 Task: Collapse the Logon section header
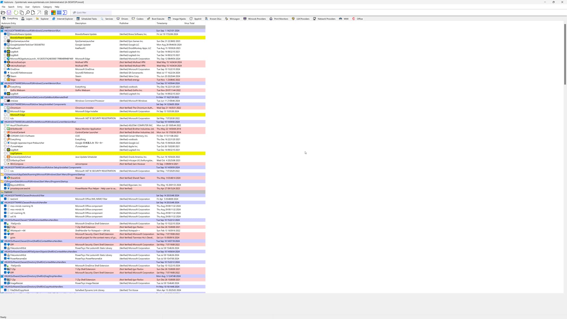coord(7,27)
